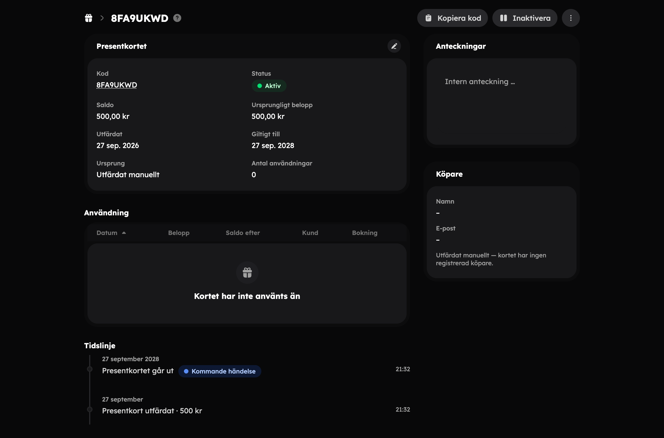The width and height of the screenshot is (664, 438).
Task: Click the Belopp column header
Action: (x=179, y=233)
